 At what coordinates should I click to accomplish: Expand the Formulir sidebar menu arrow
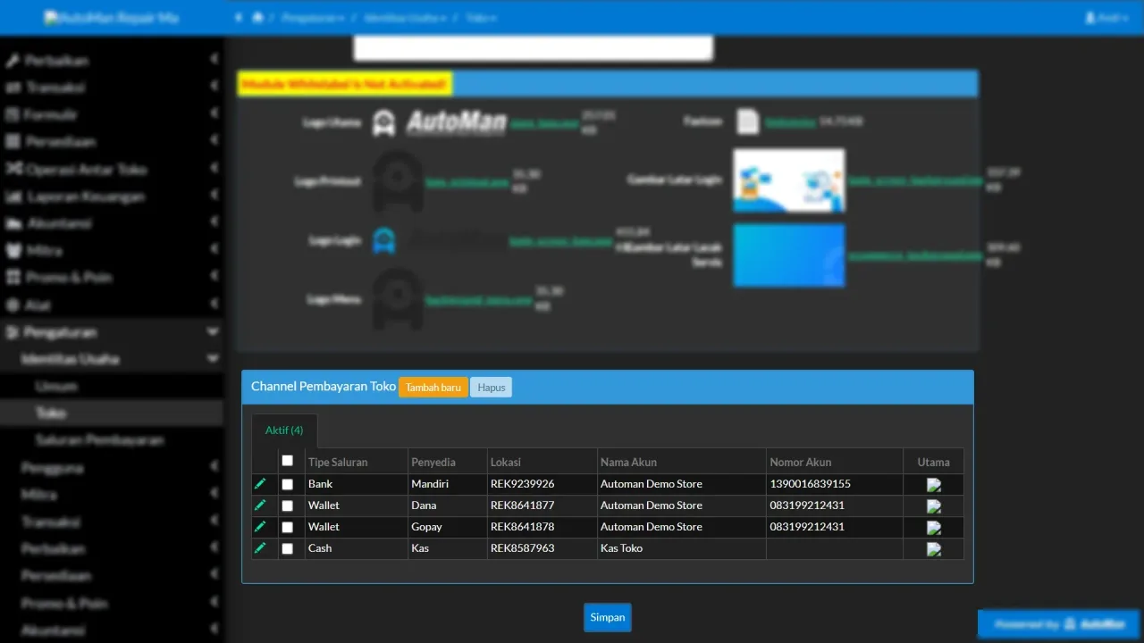pyautogui.click(x=214, y=114)
